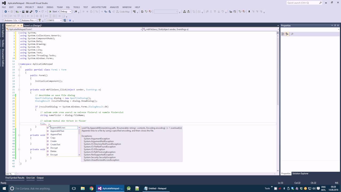Image resolution: width=341 pixels, height=192 pixels.
Task: Click the Navigate Backward toolbar button
Action: (5, 11)
